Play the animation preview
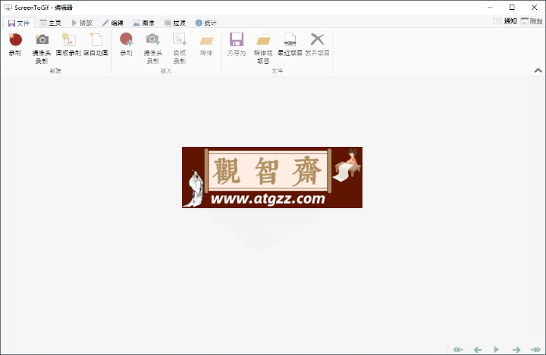 497,349
